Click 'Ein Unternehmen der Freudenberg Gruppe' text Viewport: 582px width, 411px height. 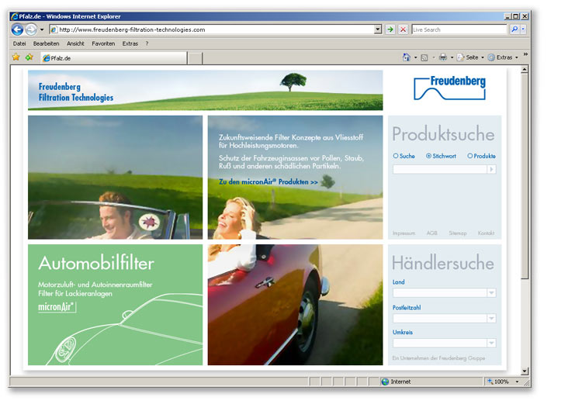tap(438, 358)
